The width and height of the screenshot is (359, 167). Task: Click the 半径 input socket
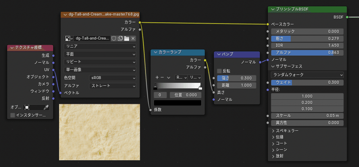[x=267, y=90]
